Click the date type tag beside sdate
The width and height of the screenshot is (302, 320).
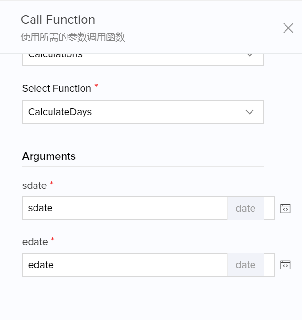(x=245, y=208)
